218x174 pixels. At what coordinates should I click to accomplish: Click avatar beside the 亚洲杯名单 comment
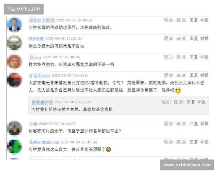pos(15,128)
